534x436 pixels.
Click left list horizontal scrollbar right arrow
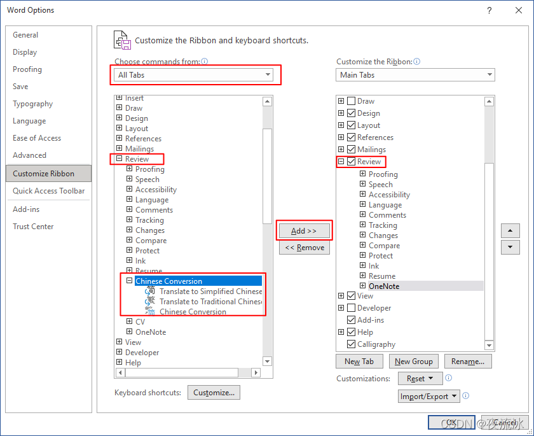coord(256,372)
